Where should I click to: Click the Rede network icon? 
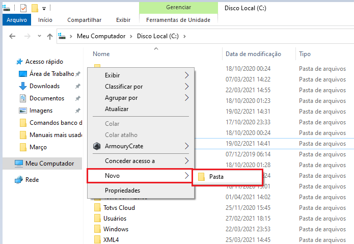19,180
